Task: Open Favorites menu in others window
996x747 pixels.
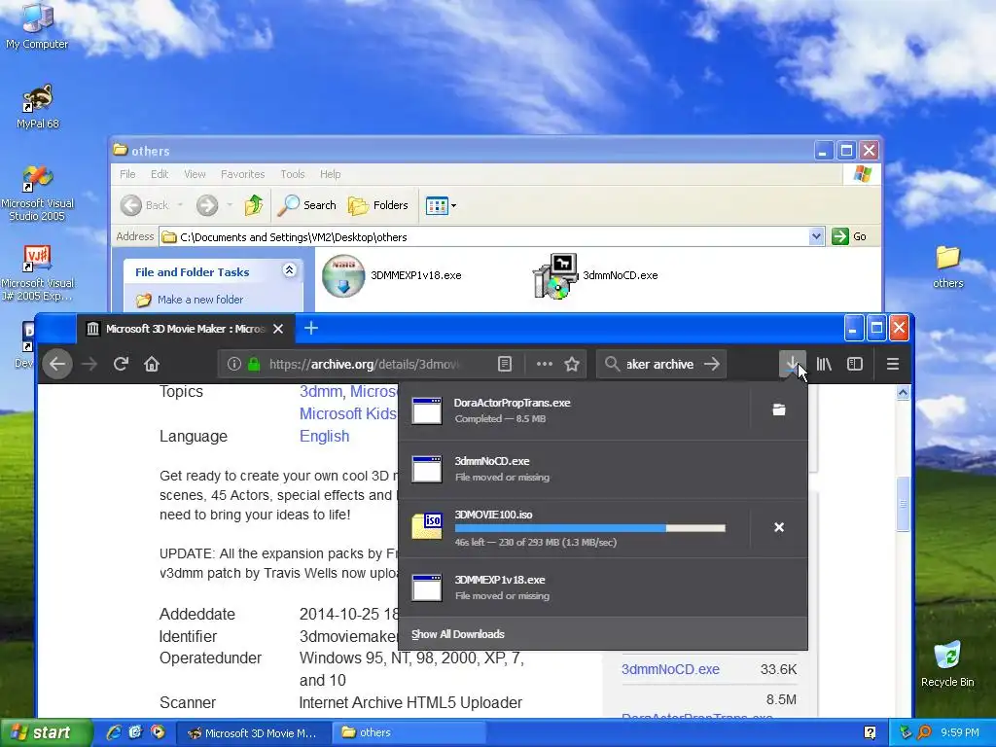Action: (242, 174)
